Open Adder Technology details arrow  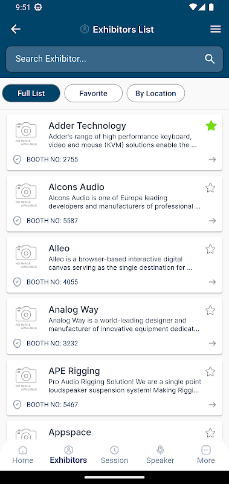(x=212, y=159)
